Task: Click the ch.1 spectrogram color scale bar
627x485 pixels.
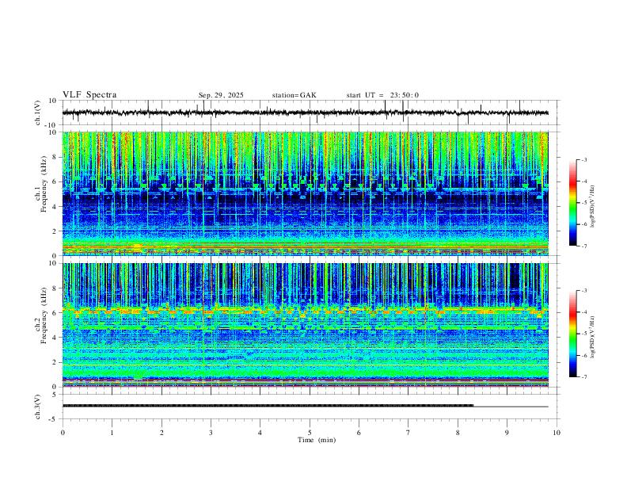Action: (x=572, y=203)
